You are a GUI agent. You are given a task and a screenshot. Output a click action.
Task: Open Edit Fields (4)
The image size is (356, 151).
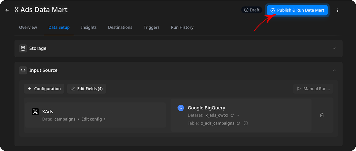pos(87,89)
